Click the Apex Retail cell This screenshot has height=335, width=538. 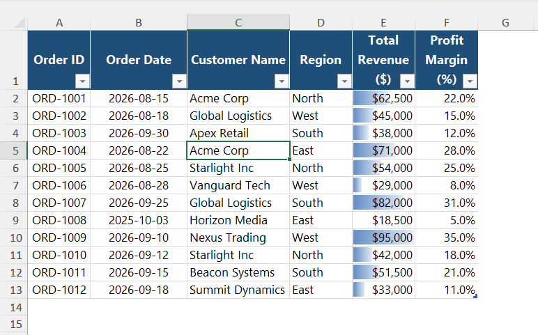238,133
